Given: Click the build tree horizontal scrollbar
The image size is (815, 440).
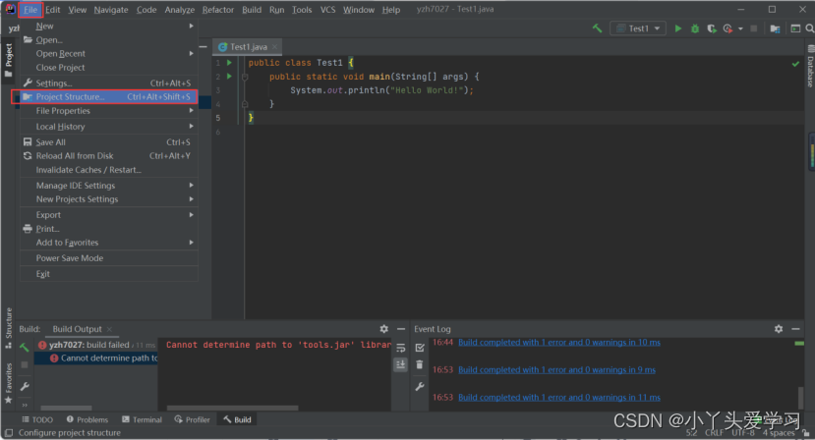Looking at the screenshot, I should [x=66, y=408].
